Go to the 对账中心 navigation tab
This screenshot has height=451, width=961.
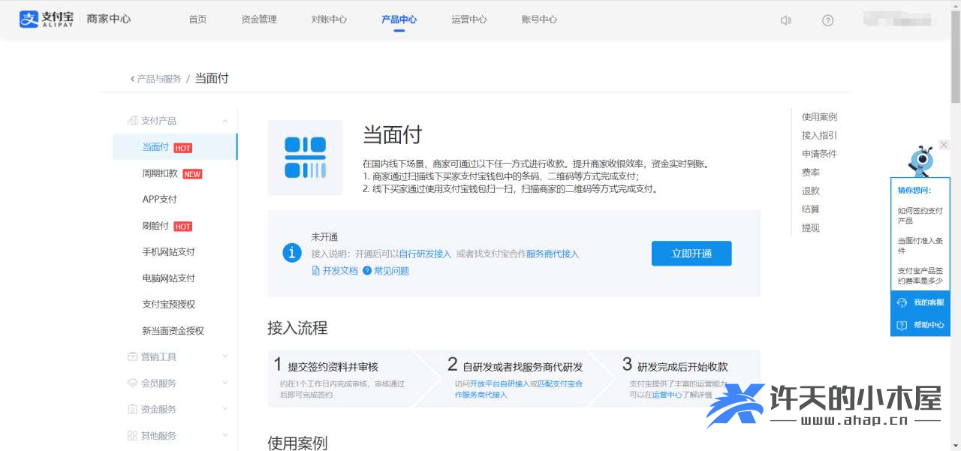tap(329, 20)
